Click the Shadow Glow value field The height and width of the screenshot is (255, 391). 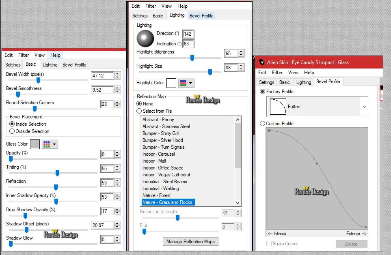pyautogui.click(x=107, y=240)
